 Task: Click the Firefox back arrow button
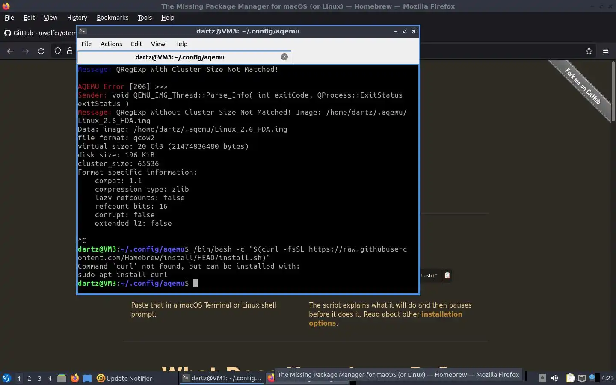tap(10, 51)
